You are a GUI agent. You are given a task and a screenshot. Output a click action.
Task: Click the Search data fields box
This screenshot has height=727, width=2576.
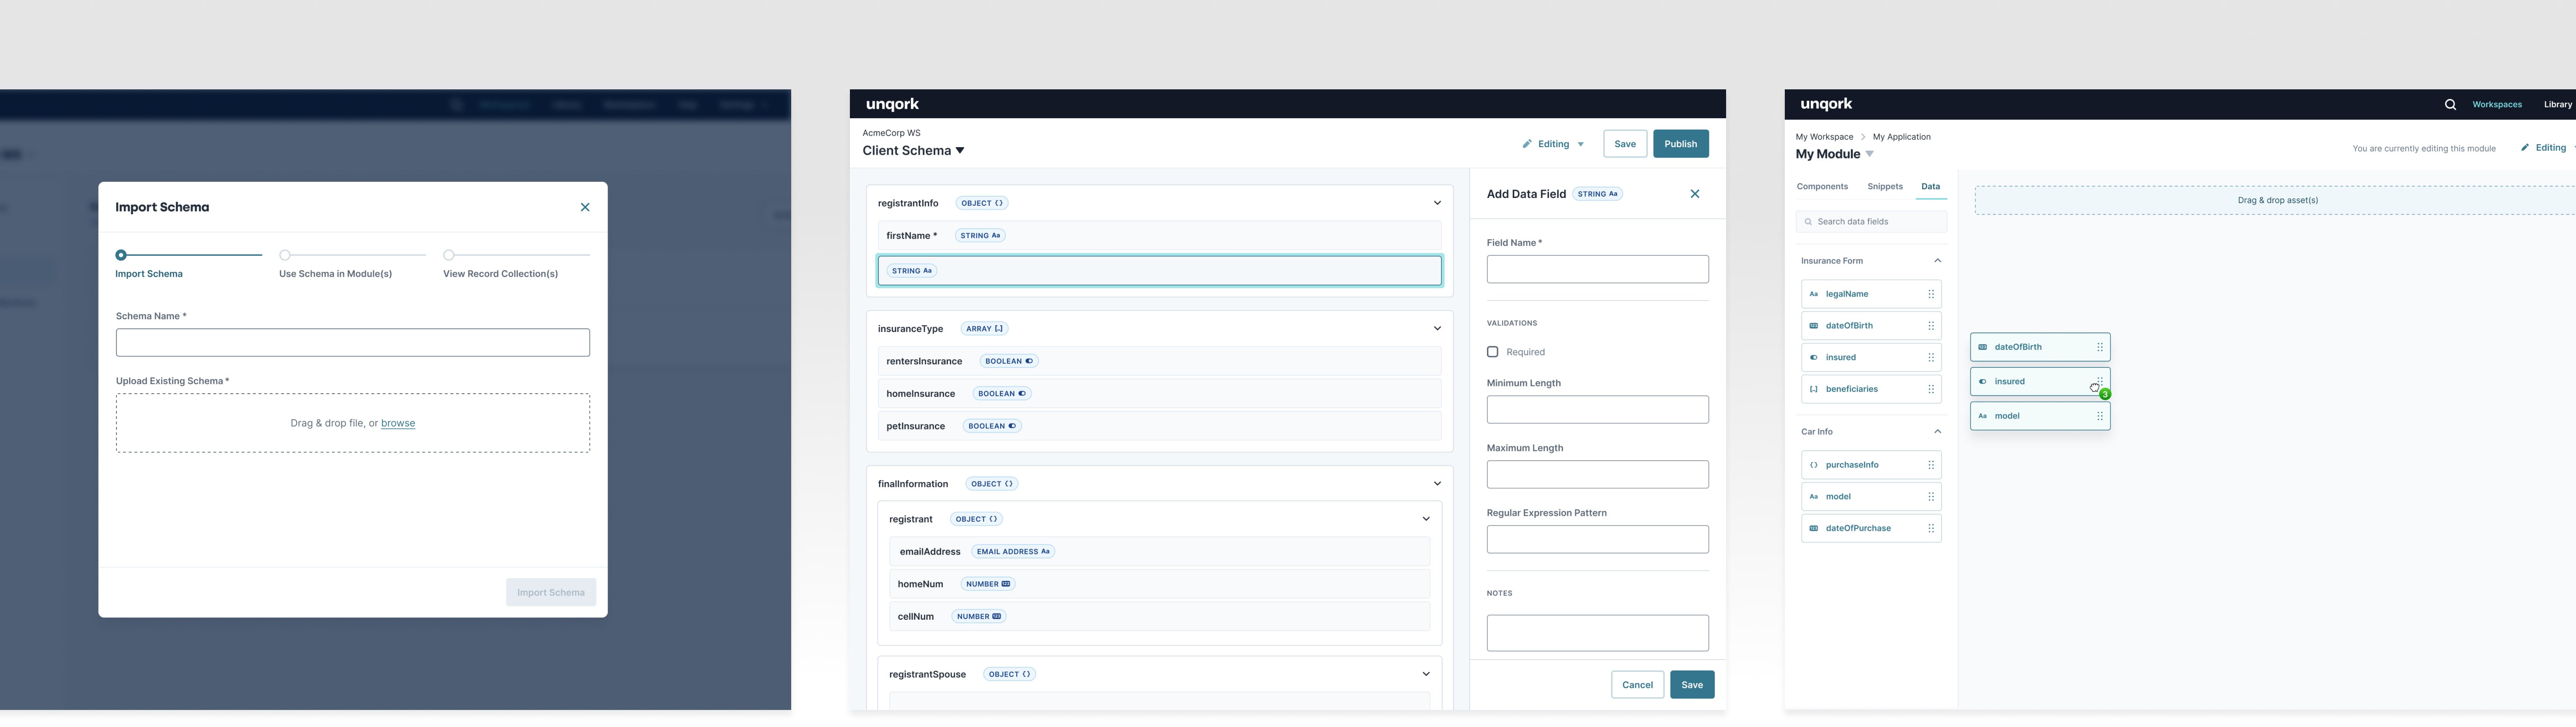[x=1871, y=222]
